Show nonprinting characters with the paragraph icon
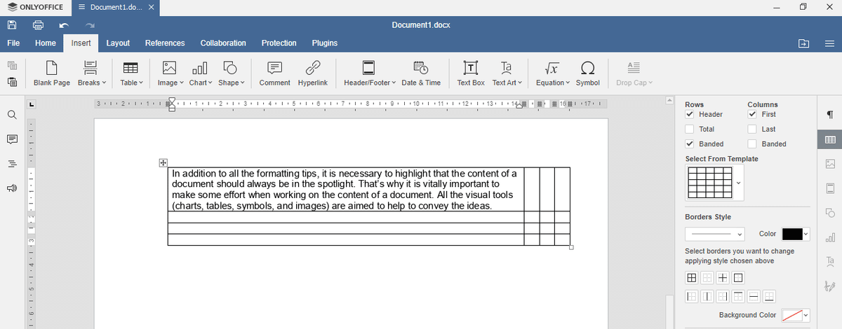 tap(830, 115)
